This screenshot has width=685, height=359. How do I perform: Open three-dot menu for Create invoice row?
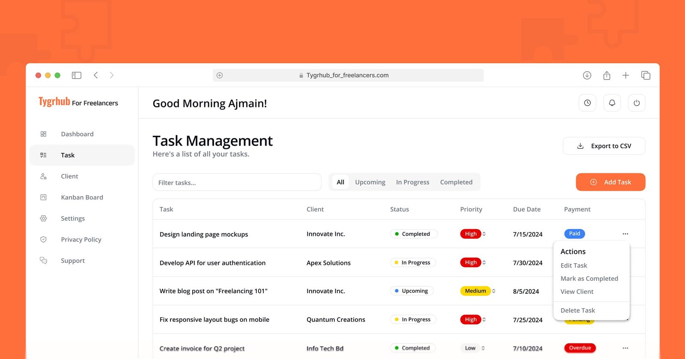coord(625,348)
